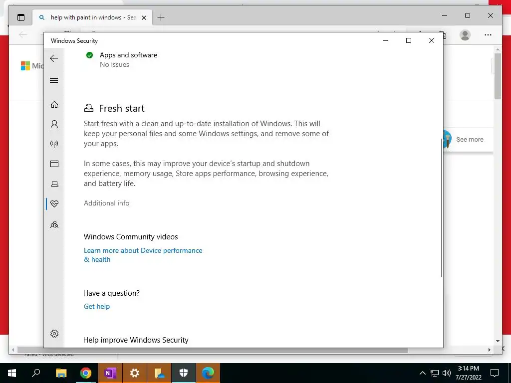Open OneNote from taskbar
Image resolution: width=511 pixels, height=383 pixels.
tap(110, 373)
